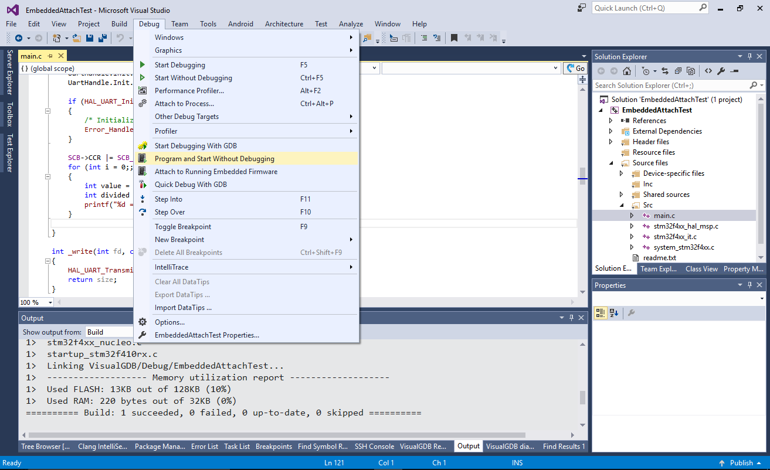The height and width of the screenshot is (470, 770).
Task: Click the Show All Files icon
Action: tap(691, 71)
